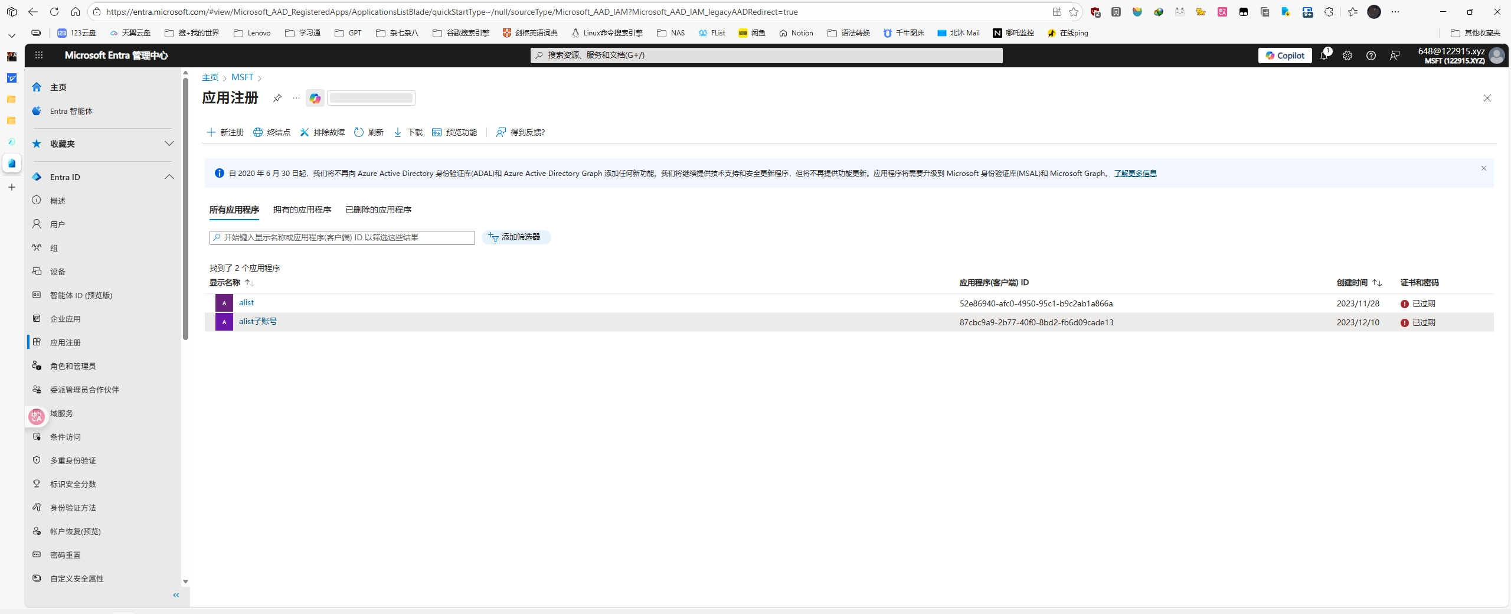Focus the app name or ID filter box
Image resolution: width=1511 pixels, height=614 pixels.
pyautogui.click(x=342, y=237)
